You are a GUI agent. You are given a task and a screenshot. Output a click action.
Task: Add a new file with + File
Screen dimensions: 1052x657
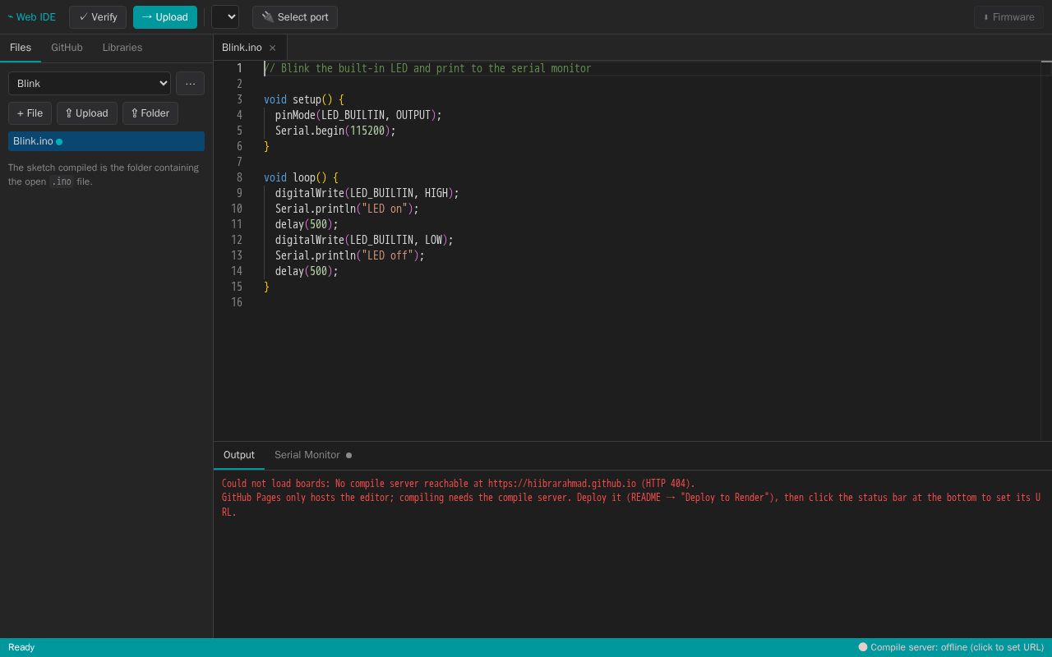point(30,113)
